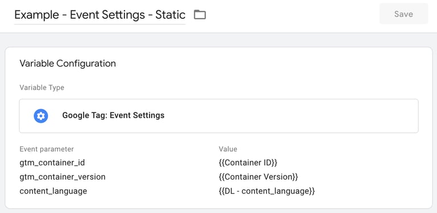Select the gtm_container_version parameter
The image size is (437, 213).
click(x=63, y=177)
